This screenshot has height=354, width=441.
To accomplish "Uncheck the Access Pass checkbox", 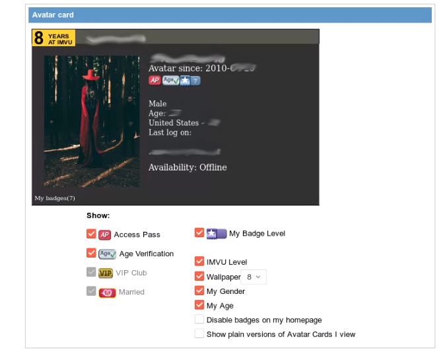I will coord(91,234).
